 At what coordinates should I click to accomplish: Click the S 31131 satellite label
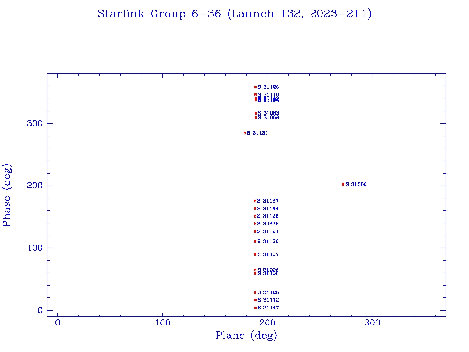pyautogui.click(x=257, y=133)
